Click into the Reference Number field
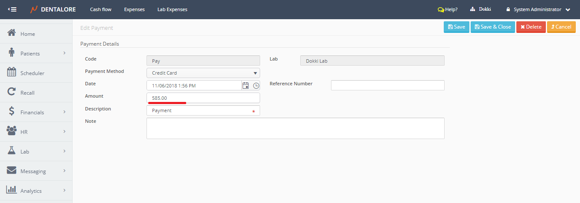This screenshot has height=203, width=580. coord(387,85)
